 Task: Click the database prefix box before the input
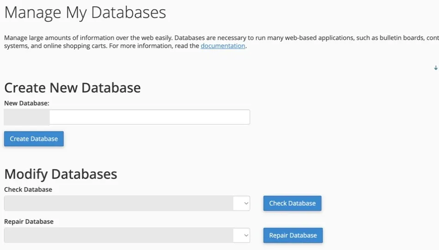[x=27, y=117]
